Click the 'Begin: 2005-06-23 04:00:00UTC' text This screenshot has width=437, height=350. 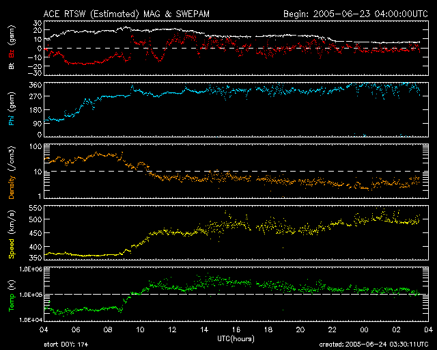tap(356, 14)
